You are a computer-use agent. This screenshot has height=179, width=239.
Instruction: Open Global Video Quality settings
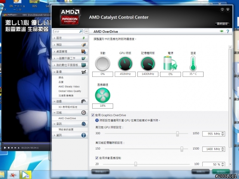tap(70, 91)
